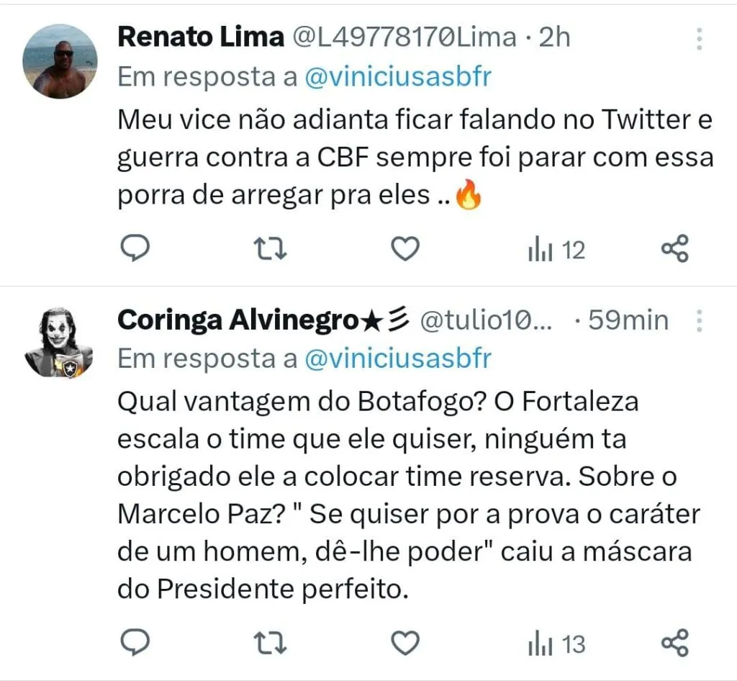Screen dimensions: 737x681
Task: Share Coringa Alvinegro's tweet
Action: tap(675, 643)
